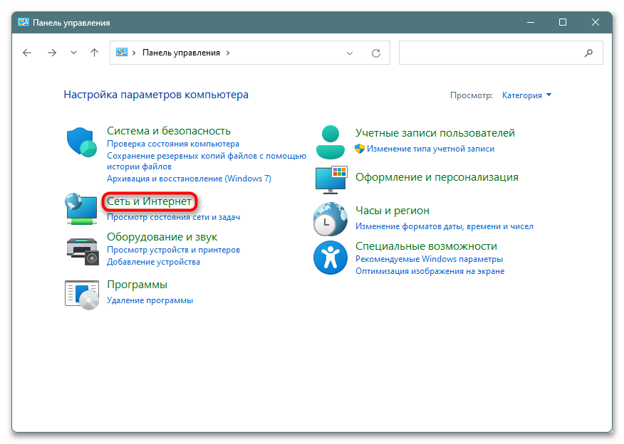Open Часы и регион category
Viewport: 624px width, 444px height.
click(392, 211)
